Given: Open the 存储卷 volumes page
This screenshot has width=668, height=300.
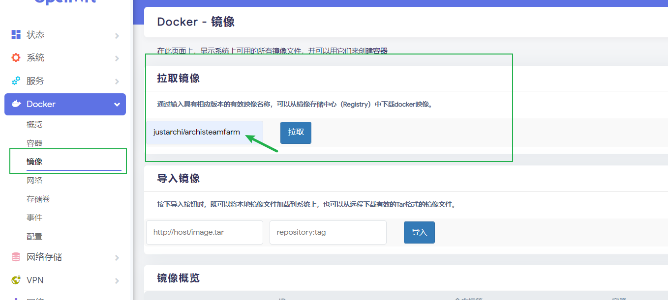Looking at the screenshot, I should (38, 199).
